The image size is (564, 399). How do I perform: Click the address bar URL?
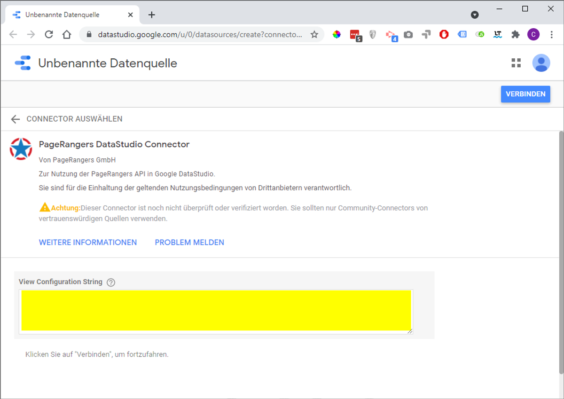click(200, 34)
